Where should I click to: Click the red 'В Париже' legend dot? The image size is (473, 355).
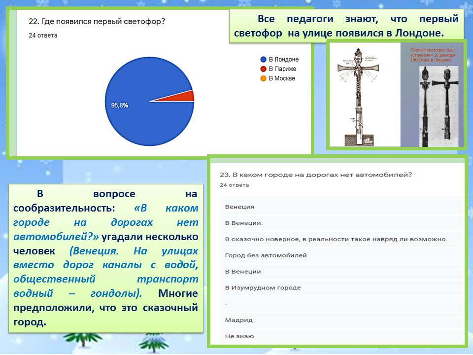coord(263,69)
